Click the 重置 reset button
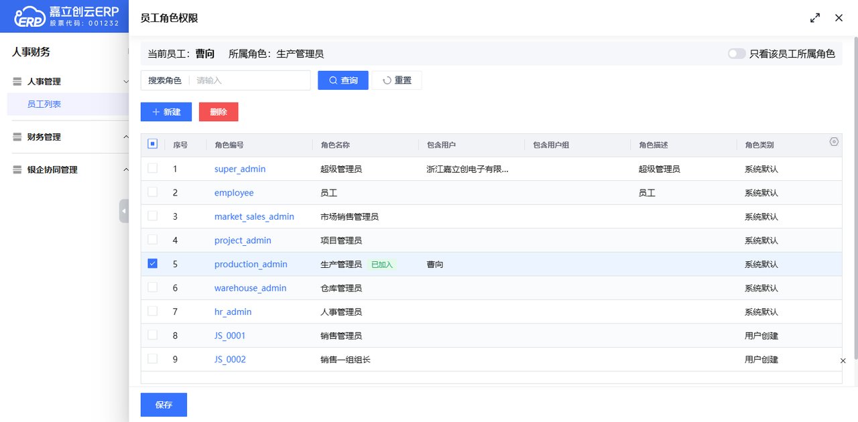 (x=397, y=80)
